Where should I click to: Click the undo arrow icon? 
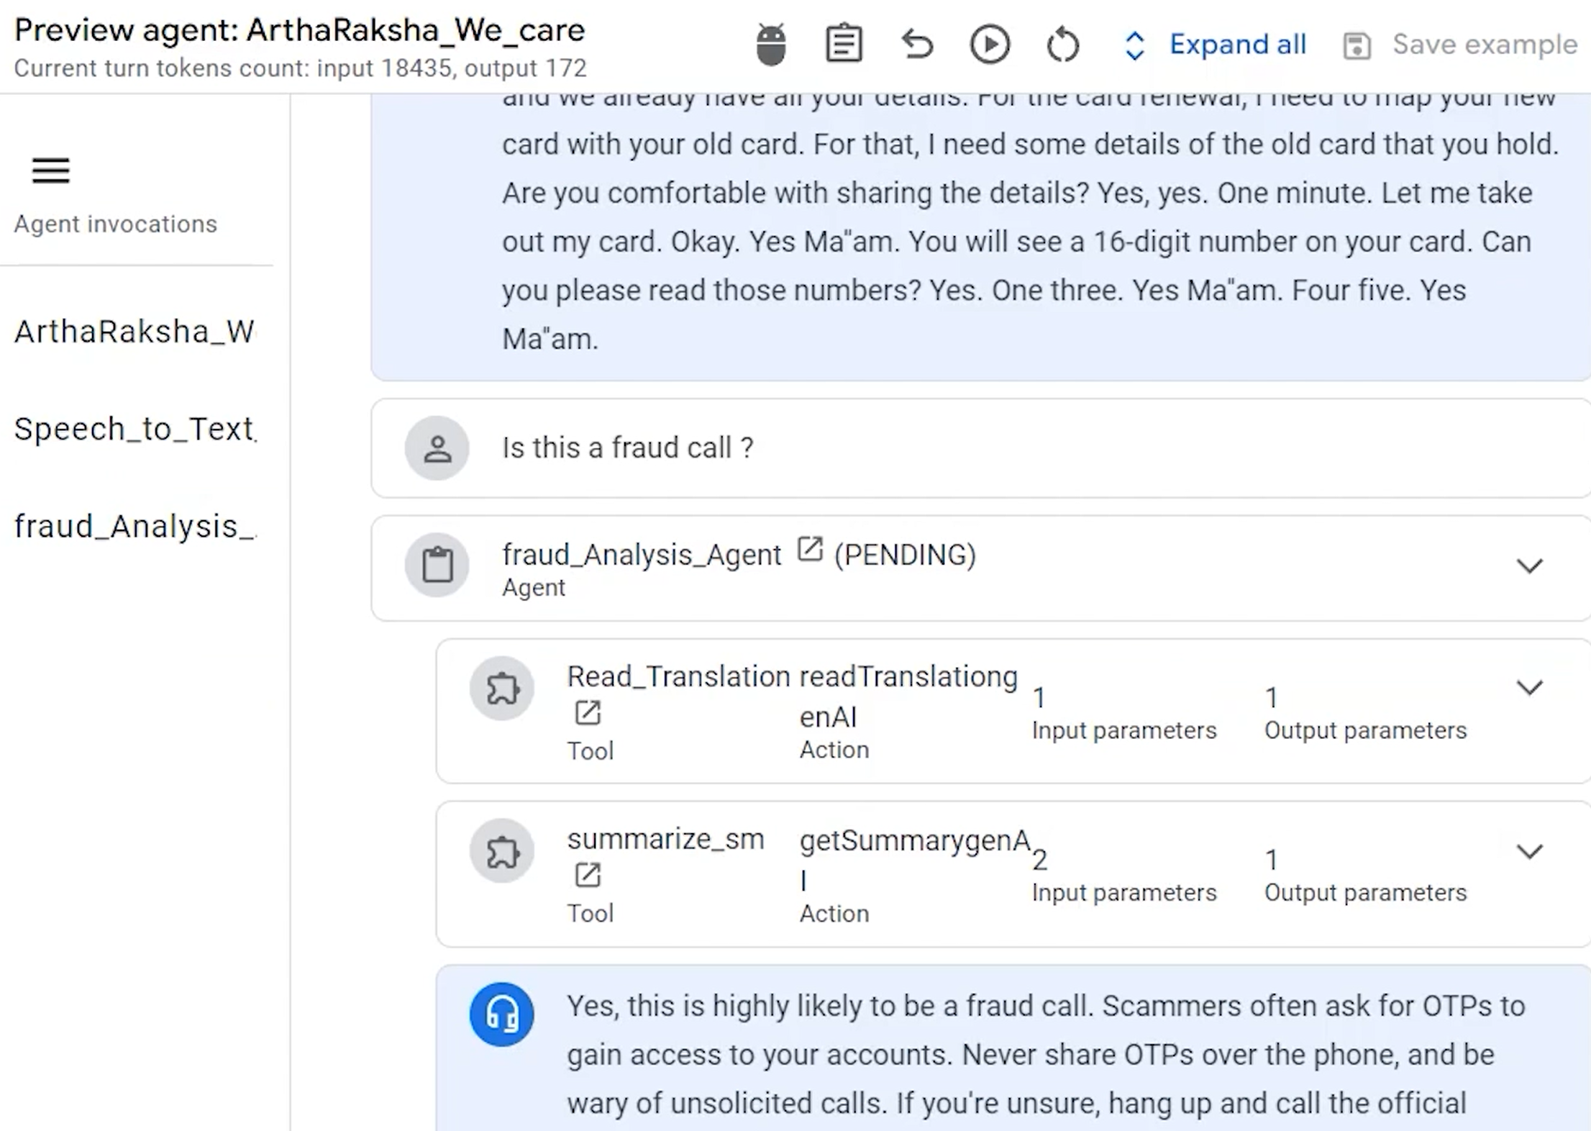(916, 45)
